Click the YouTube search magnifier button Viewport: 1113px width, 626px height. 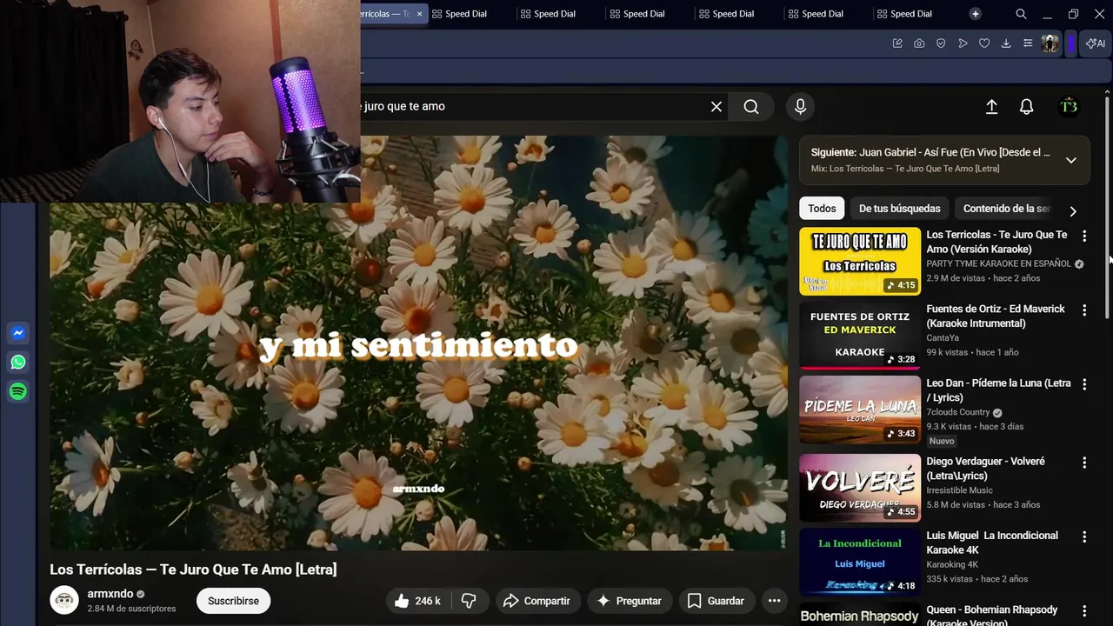751,107
